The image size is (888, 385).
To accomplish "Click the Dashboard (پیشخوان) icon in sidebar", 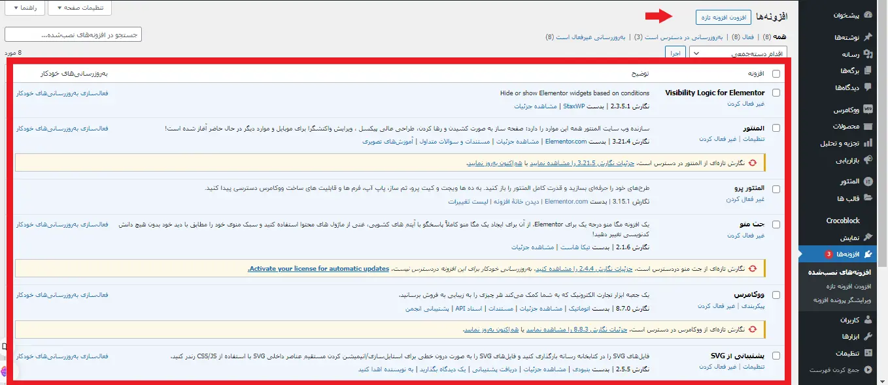I will [868, 14].
